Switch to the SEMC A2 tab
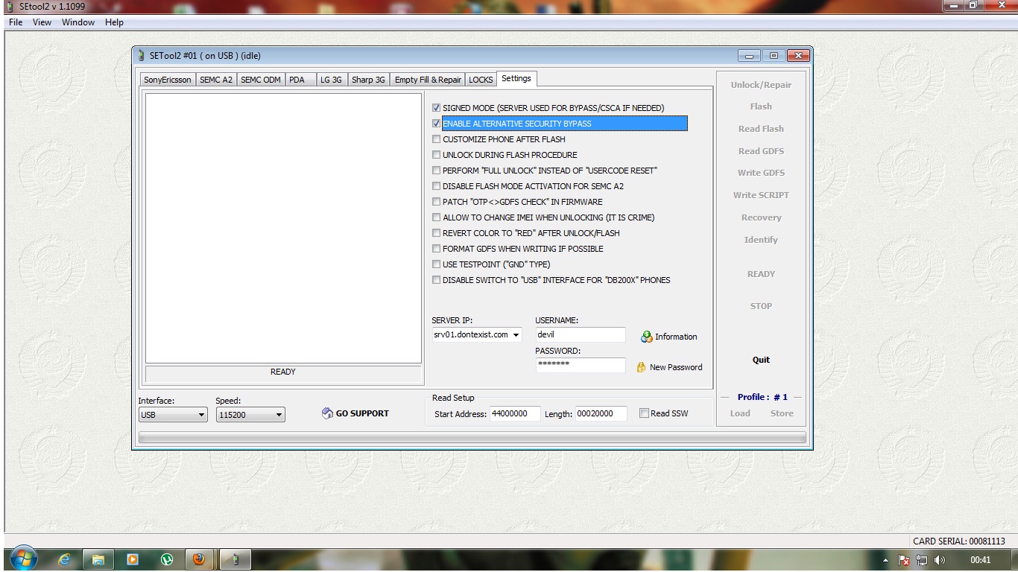This screenshot has width=1018, height=572. pos(216,80)
